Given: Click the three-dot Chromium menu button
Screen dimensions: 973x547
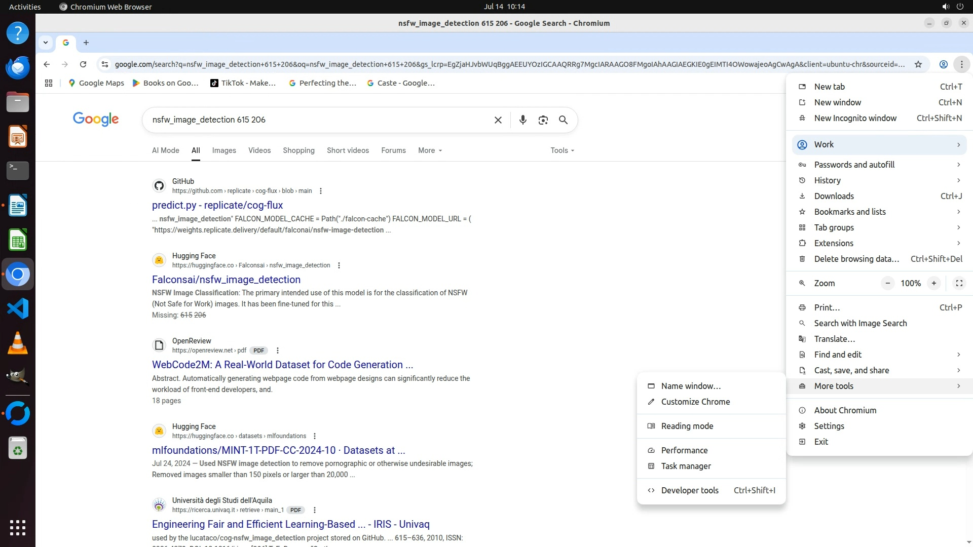Looking at the screenshot, I should click(961, 64).
